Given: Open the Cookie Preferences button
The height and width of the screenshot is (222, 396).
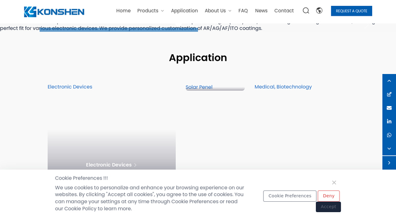Looking at the screenshot, I should pos(290,196).
